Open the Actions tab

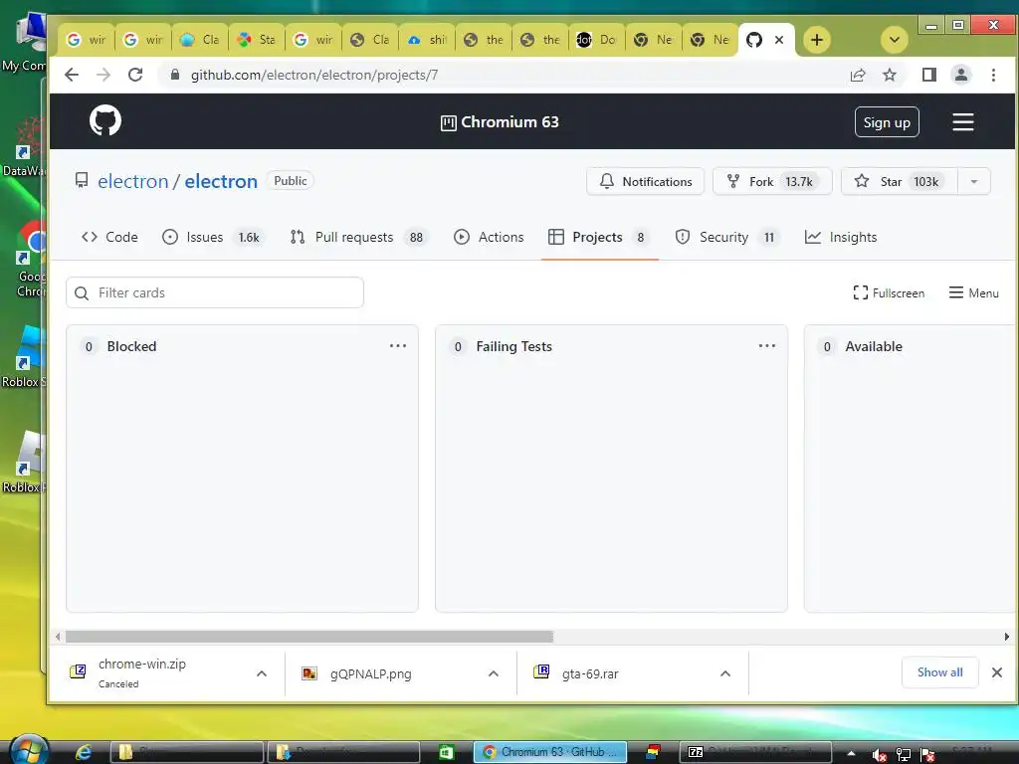[x=488, y=237]
